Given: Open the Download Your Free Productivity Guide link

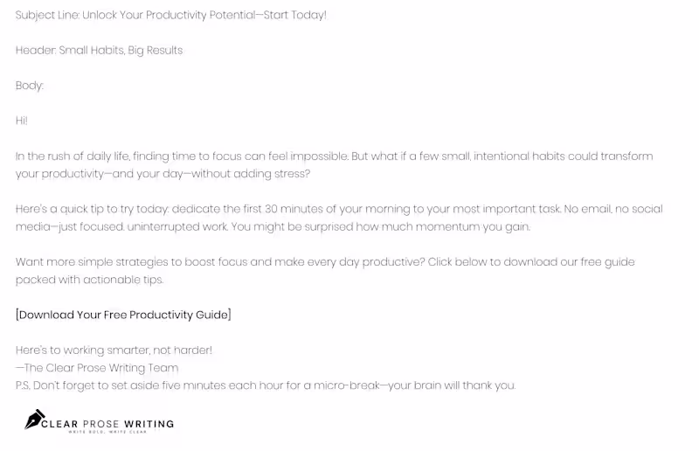Looking at the screenshot, I should pos(123,315).
